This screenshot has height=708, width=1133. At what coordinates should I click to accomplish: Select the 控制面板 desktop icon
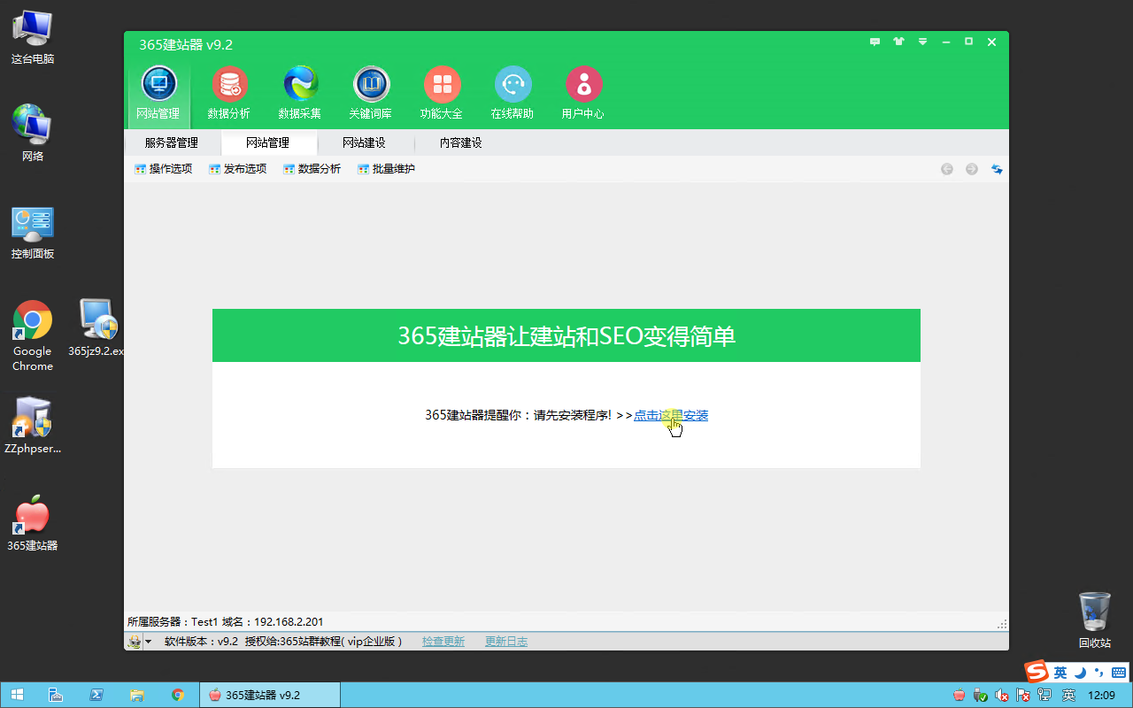[x=33, y=232]
